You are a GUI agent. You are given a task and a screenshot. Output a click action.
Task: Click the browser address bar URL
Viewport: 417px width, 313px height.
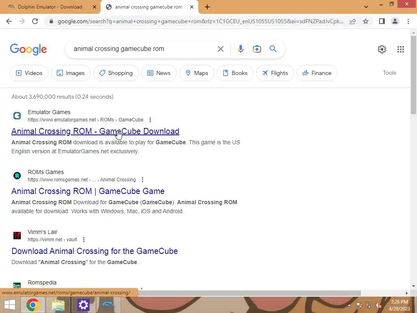(200, 21)
